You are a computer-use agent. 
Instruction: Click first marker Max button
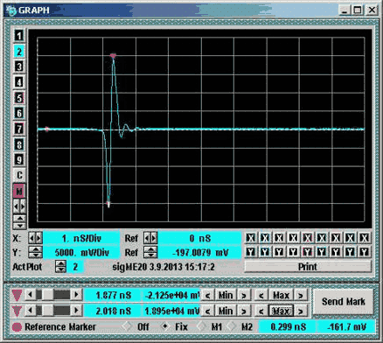281,296
